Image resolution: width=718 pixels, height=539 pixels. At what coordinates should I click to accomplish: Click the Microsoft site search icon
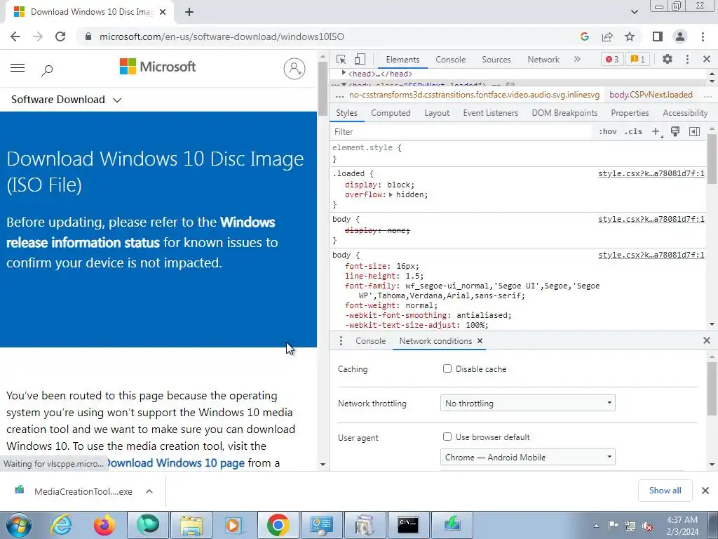[47, 70]
